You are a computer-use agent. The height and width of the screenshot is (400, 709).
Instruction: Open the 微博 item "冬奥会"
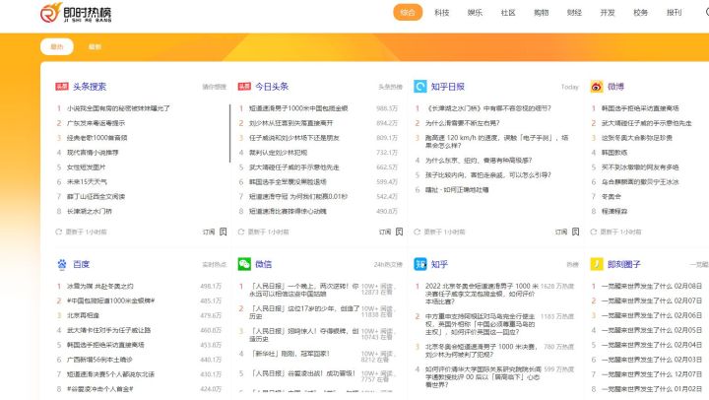click(x=611, y=196)
